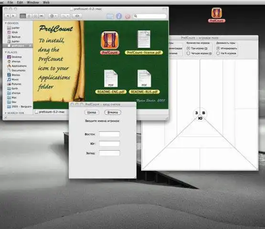Open the Web menu
This screenshot has width=265, height=229.
pos(46,2)
